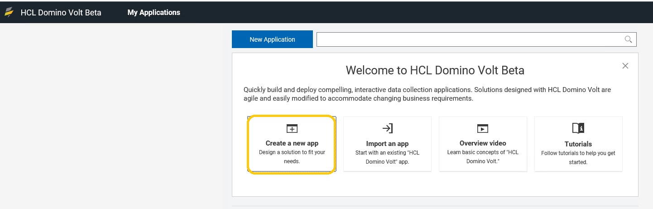Click the magnifying glass search icon

click(628, 39)
